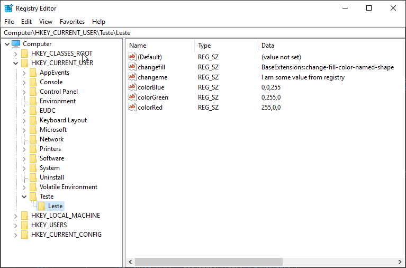Viewport: 406px width, 268px height.
Task: Select the HKEY_CURRENT_CONFIG key label
Action: pyautogui.click(x=66, y=235)
